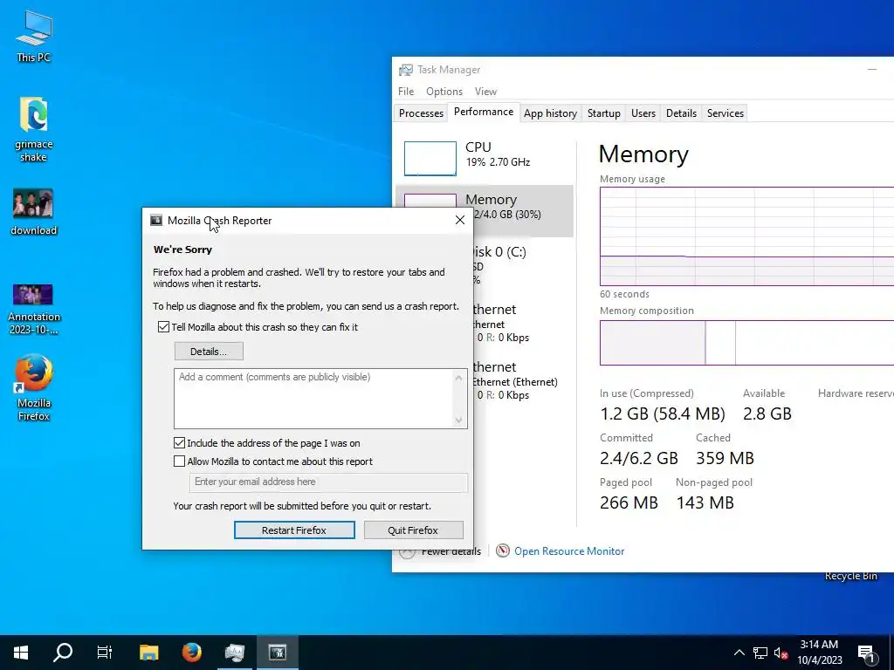Switch to the Processes tab

[x=422, y=113]
